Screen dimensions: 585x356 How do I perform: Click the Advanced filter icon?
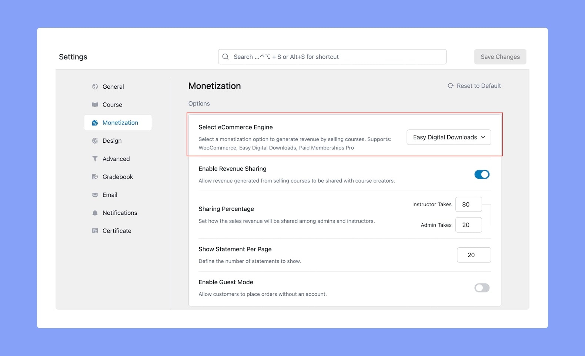95,159
